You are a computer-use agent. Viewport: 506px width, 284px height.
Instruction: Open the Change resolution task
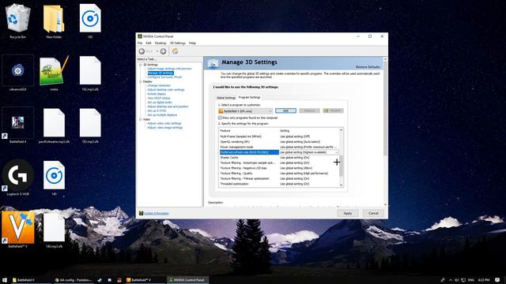(159, 86)
